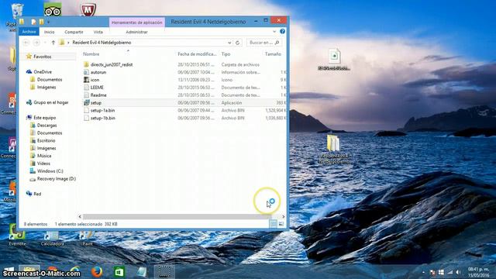The width and height of the screenshot is (496, 279).
Task: Go up one folder level
Action: 53,43
